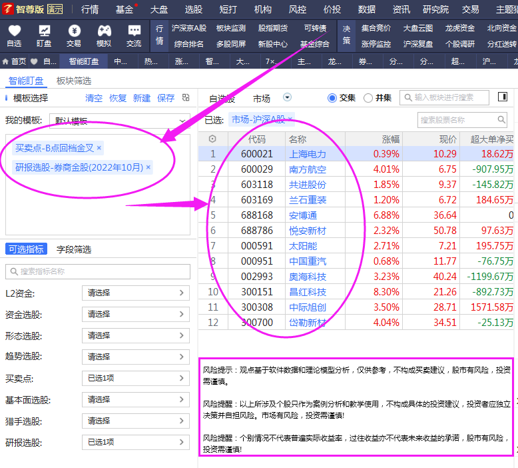Expand the L2资金 selector
This screenshot has height=468, width=518.
(136, 293)
